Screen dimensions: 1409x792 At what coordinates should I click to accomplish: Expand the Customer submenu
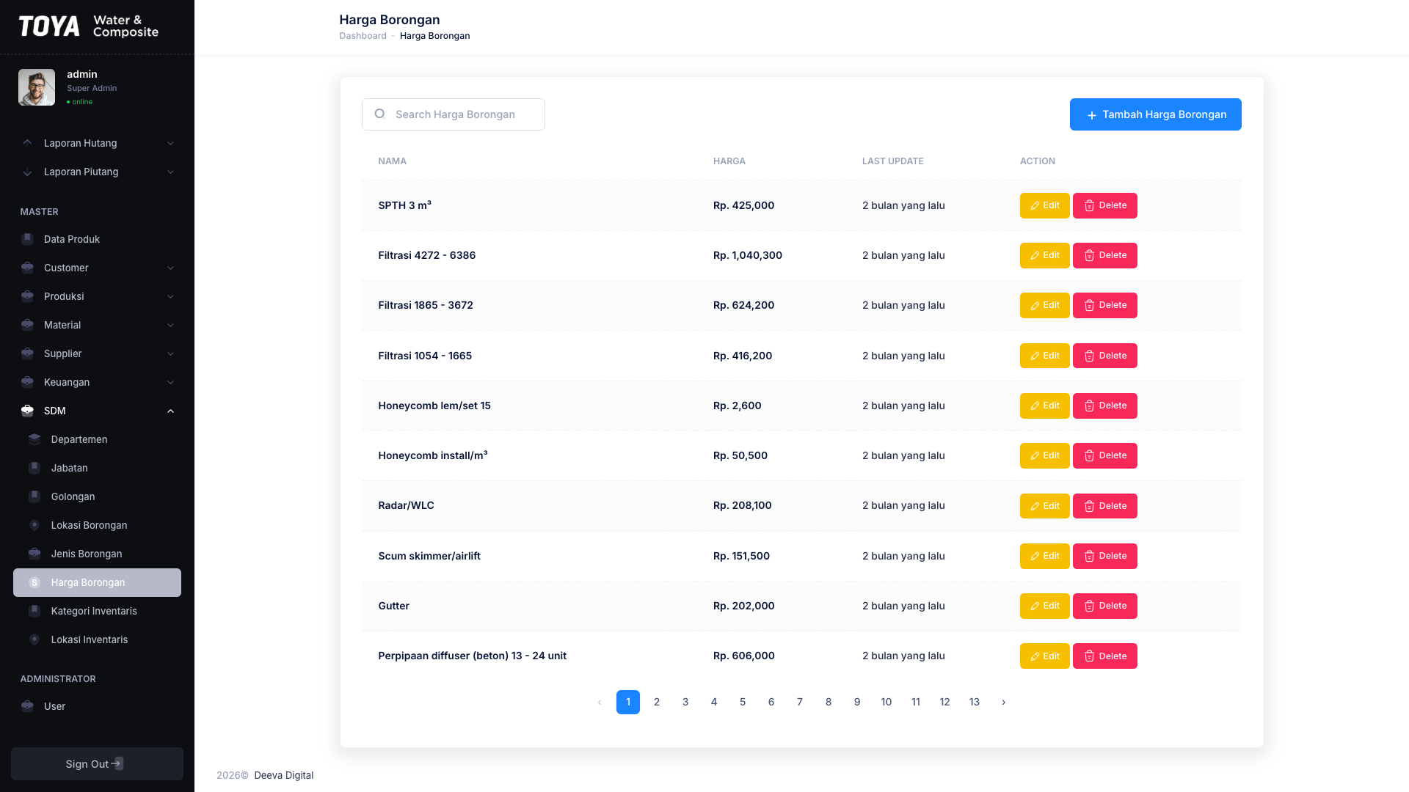pyautogui.click(x=170, y=268)
